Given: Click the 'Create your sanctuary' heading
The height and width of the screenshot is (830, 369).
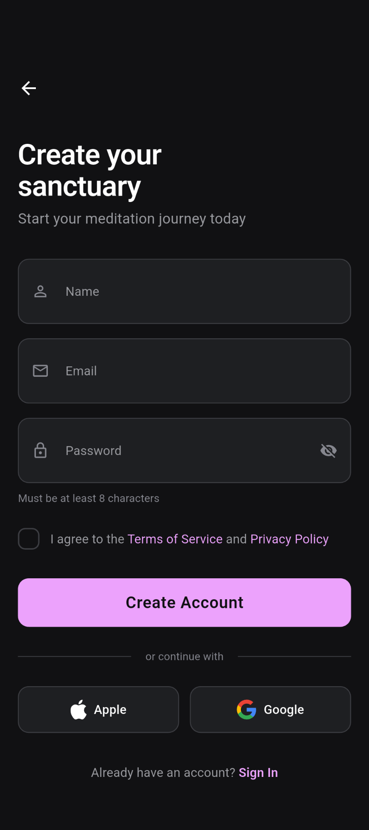Looking at the screenshot, I should coord(90,170).
